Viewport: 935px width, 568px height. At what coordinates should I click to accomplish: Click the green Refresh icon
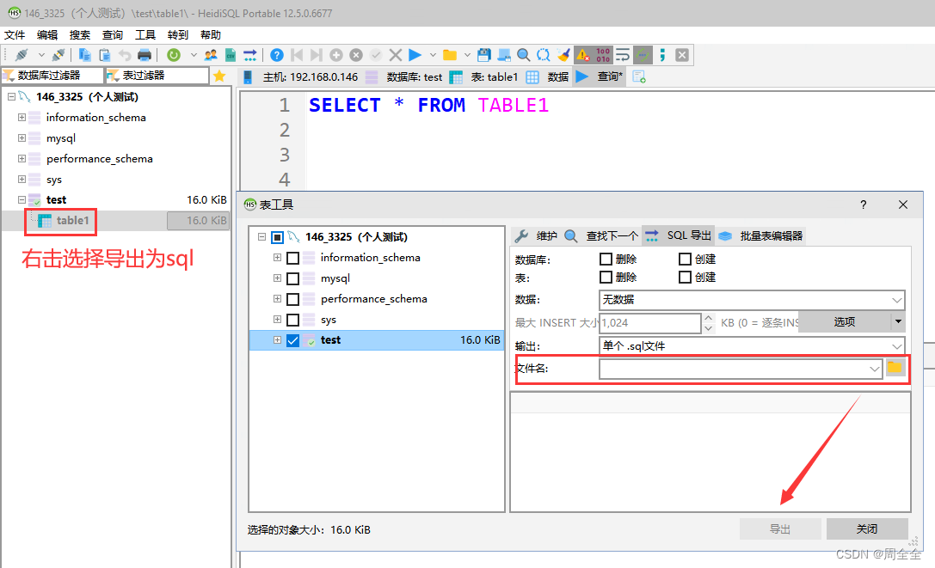pos(174,56)
